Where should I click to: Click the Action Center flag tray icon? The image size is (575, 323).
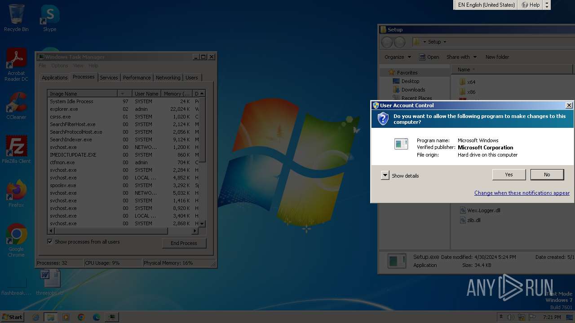(533, 317)
